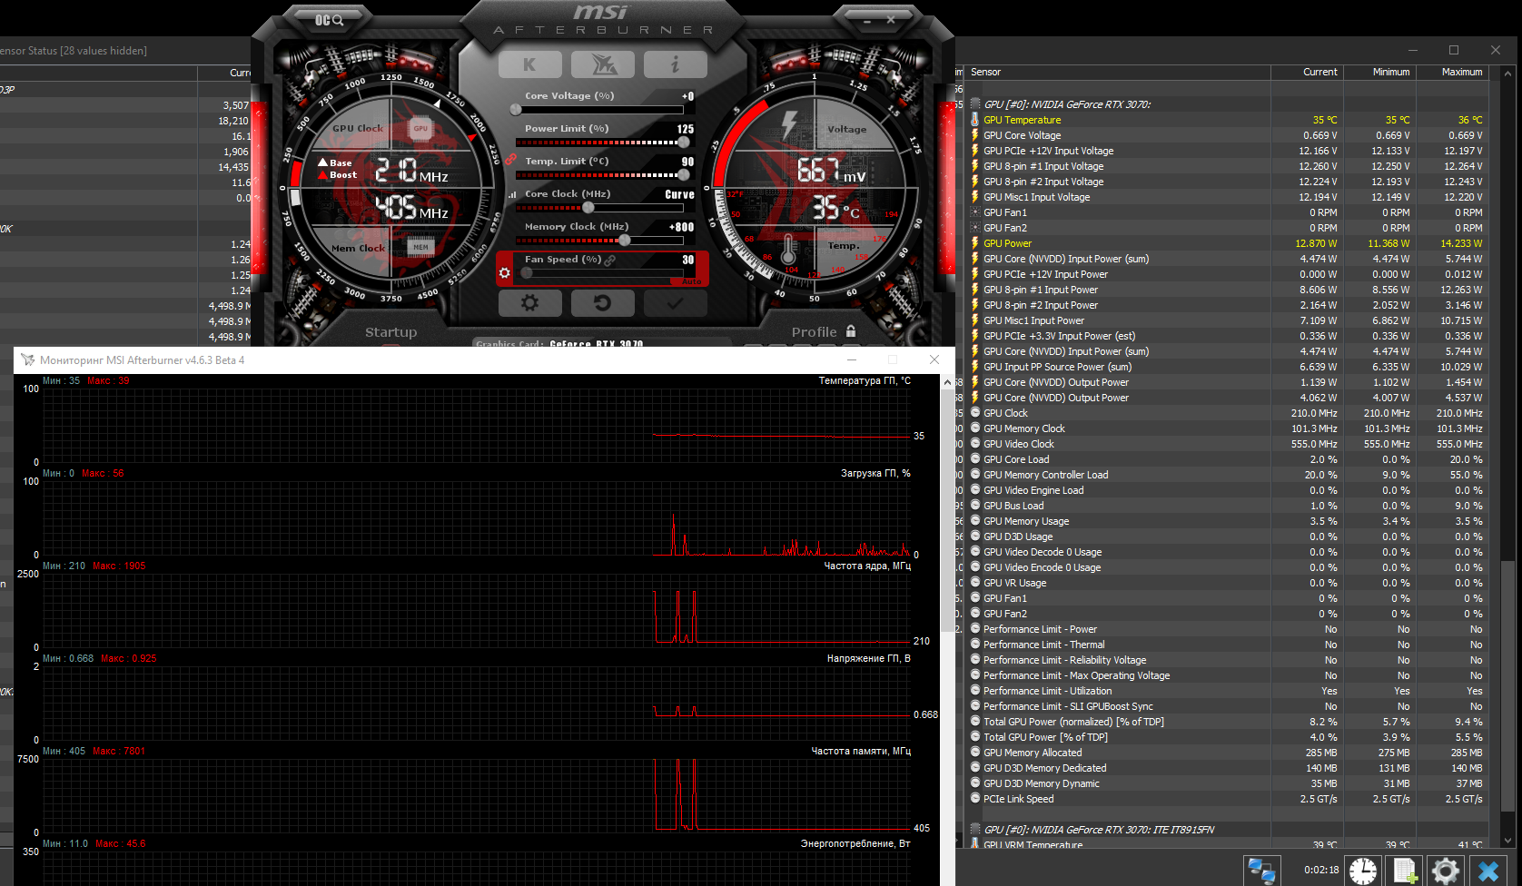The height and width of the screenshot is (886, 1522).
Task: Click the round icon beside PCIe Link Speed
Action: [x=975, y=799]
